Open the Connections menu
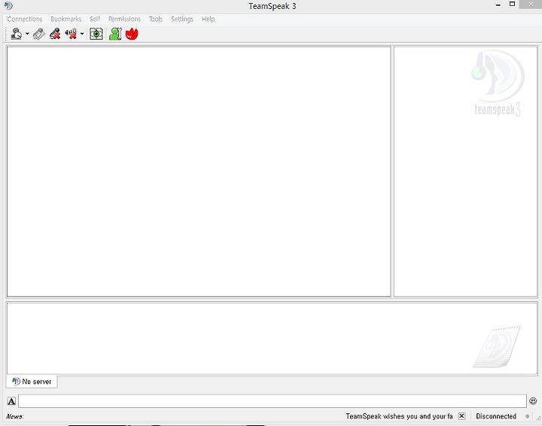This screenshot has width=542, height=426. pos(25,19)
